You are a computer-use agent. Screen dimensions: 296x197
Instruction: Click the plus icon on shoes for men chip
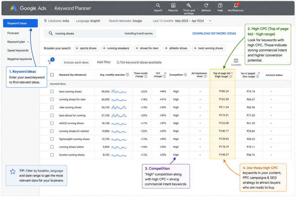137,48
